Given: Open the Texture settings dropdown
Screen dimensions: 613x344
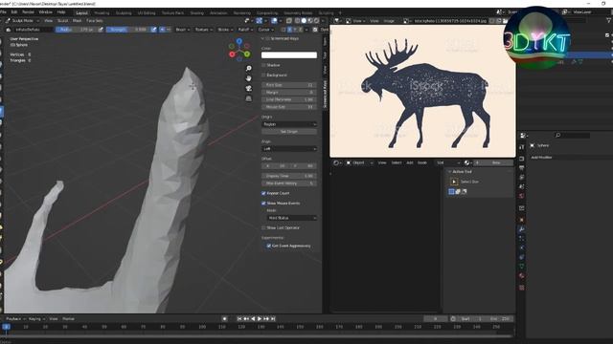Looking at the screenshot, I should tap(204, 30).
